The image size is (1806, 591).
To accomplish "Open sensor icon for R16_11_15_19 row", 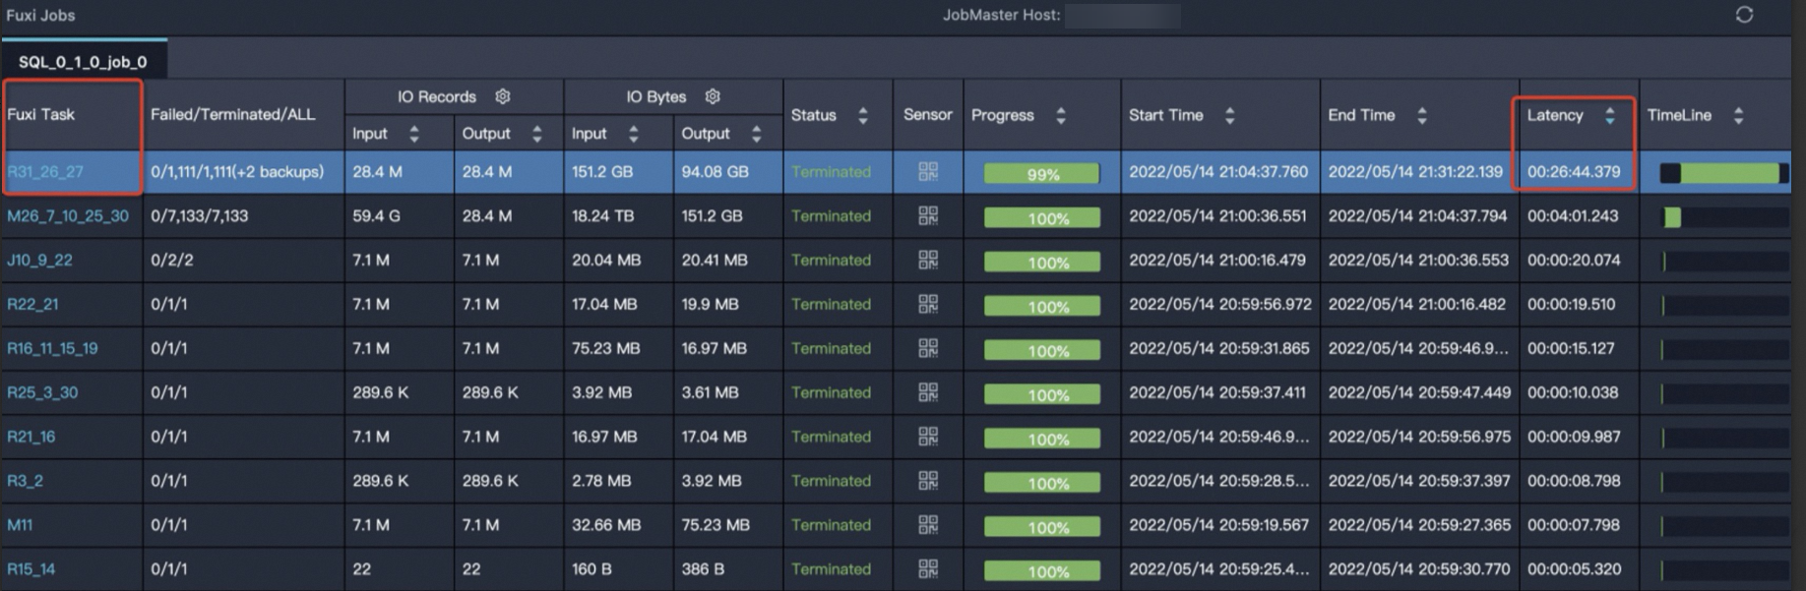I will pos(927,348).
